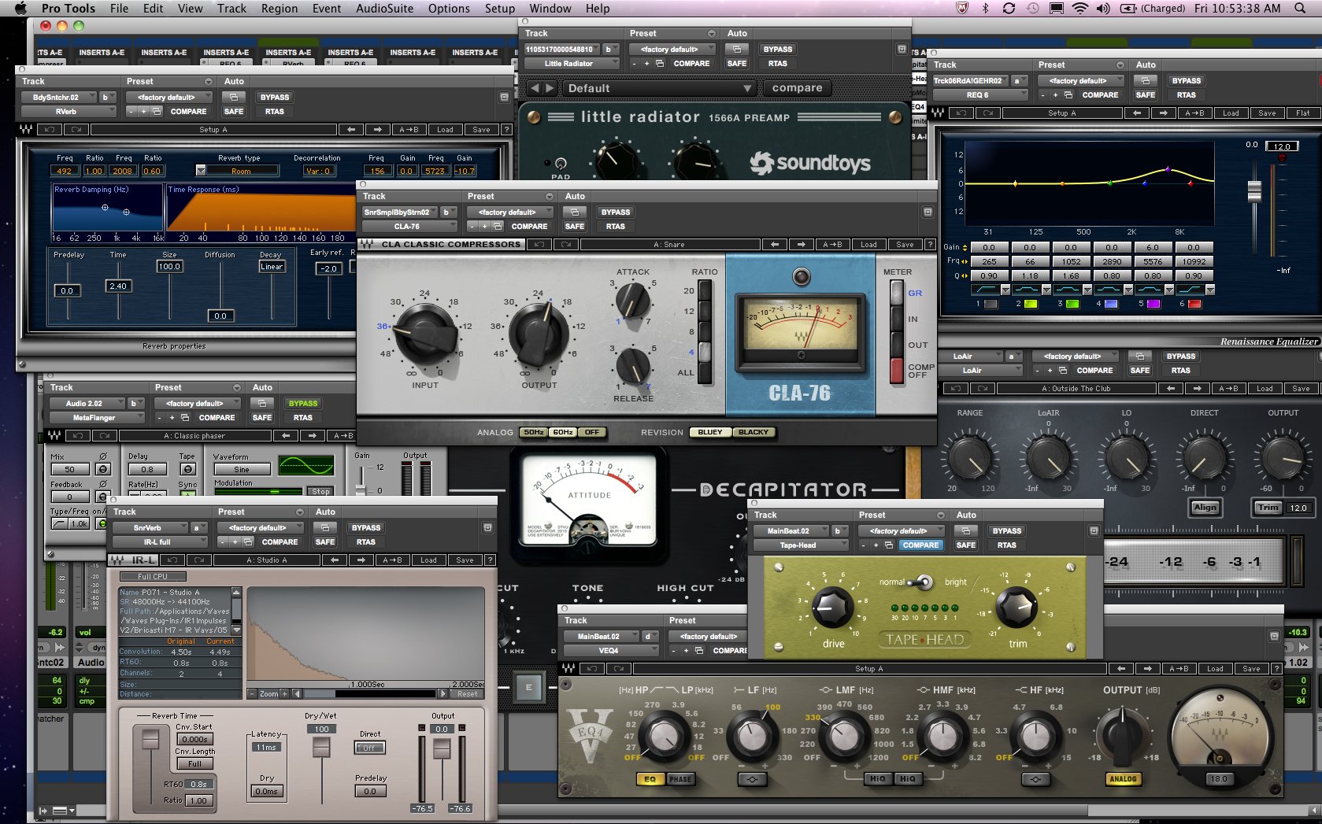Open BdySntchr.02 track selector dropdown
The width and height of the screenshot is (1322, 824).
pos(60,97)
